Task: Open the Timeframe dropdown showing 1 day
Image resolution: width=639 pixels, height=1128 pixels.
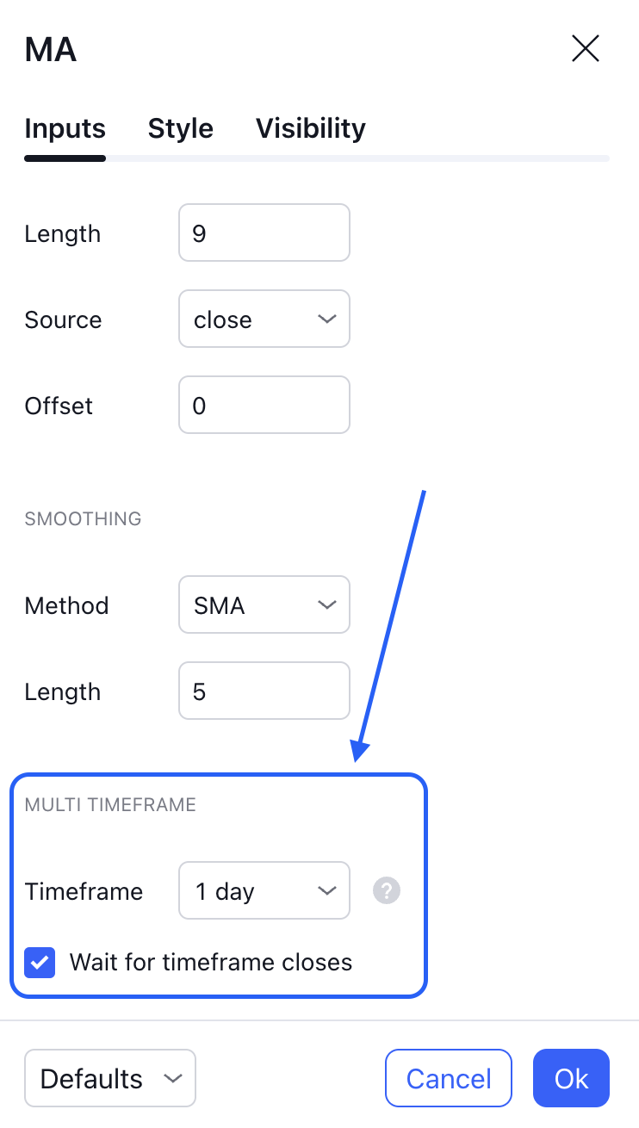Action: [x=264, y=890]
